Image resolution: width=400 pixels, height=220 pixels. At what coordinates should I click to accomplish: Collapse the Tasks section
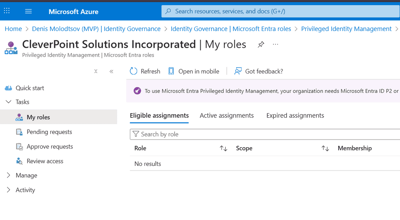[x=9, y=102]
